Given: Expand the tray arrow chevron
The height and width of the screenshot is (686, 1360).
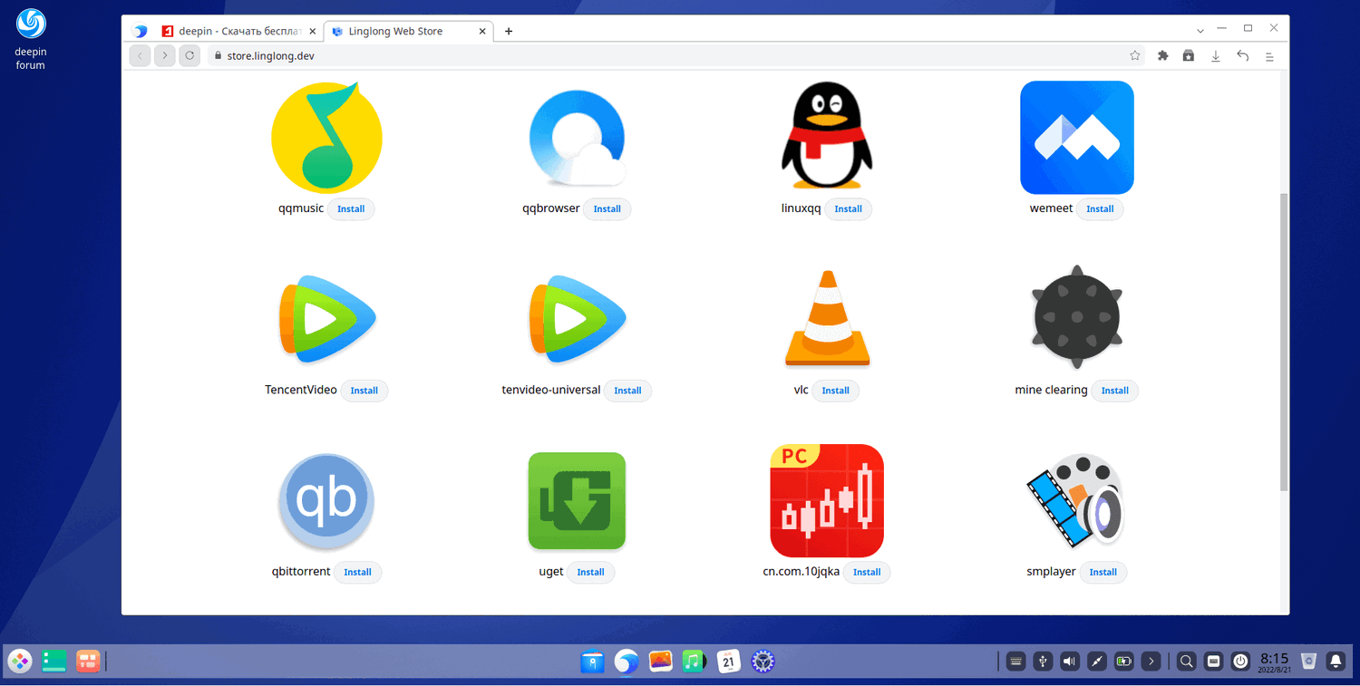Looking at the screenshot, I should pos(1151,662).
